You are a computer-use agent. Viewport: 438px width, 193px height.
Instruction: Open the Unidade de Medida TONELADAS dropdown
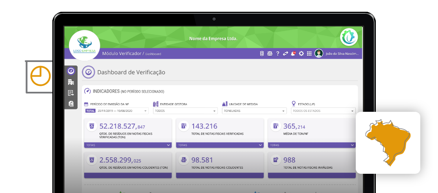(x=254, y=111)
